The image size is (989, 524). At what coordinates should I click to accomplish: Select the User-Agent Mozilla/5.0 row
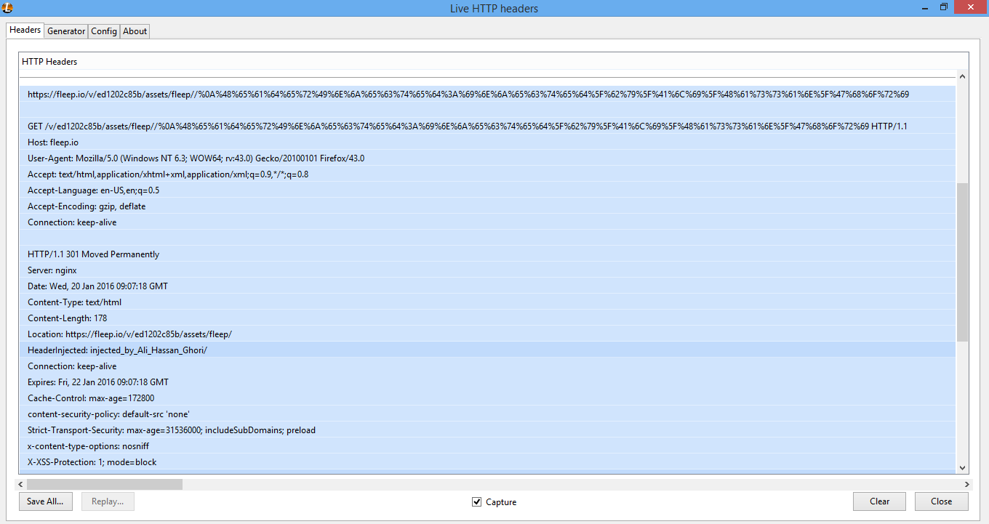coord(488,158)
